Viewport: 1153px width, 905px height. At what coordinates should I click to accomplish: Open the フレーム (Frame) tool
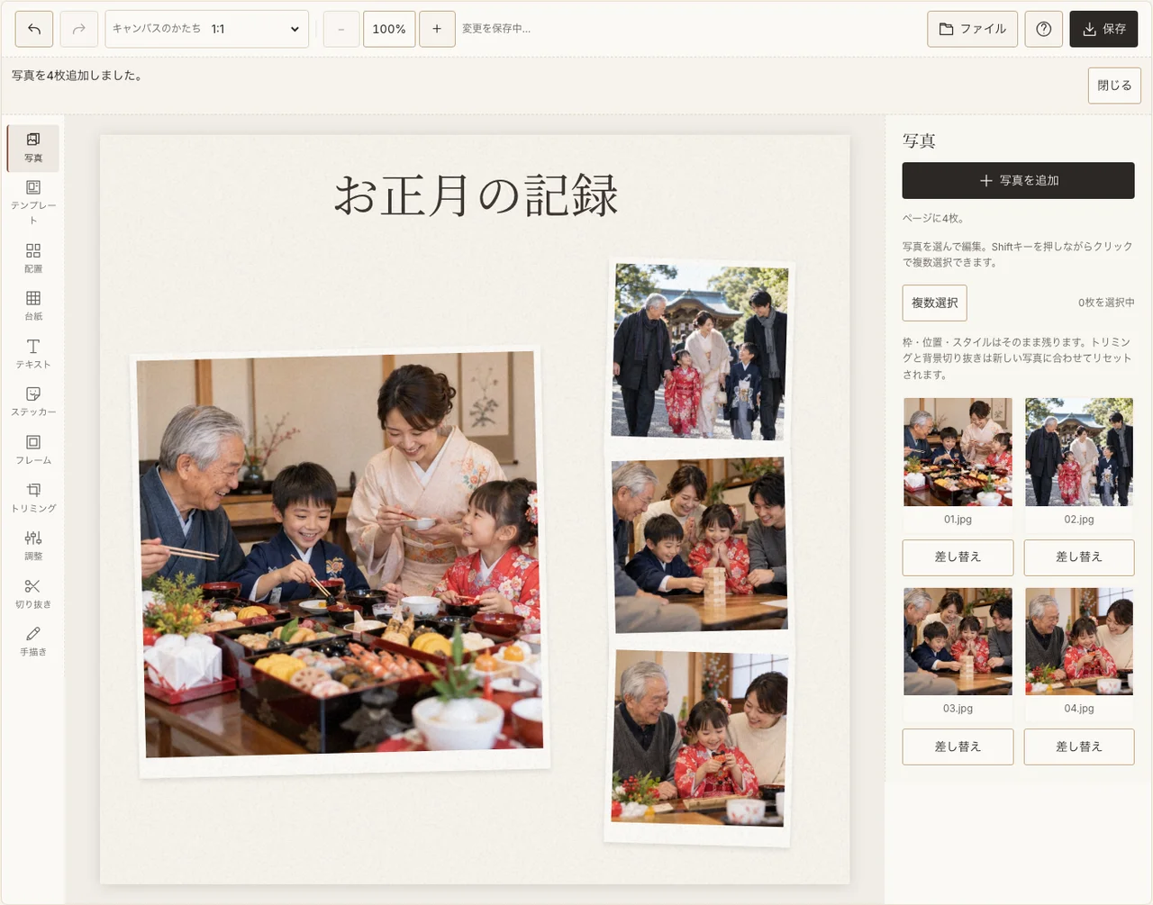[x=33, y=449]
